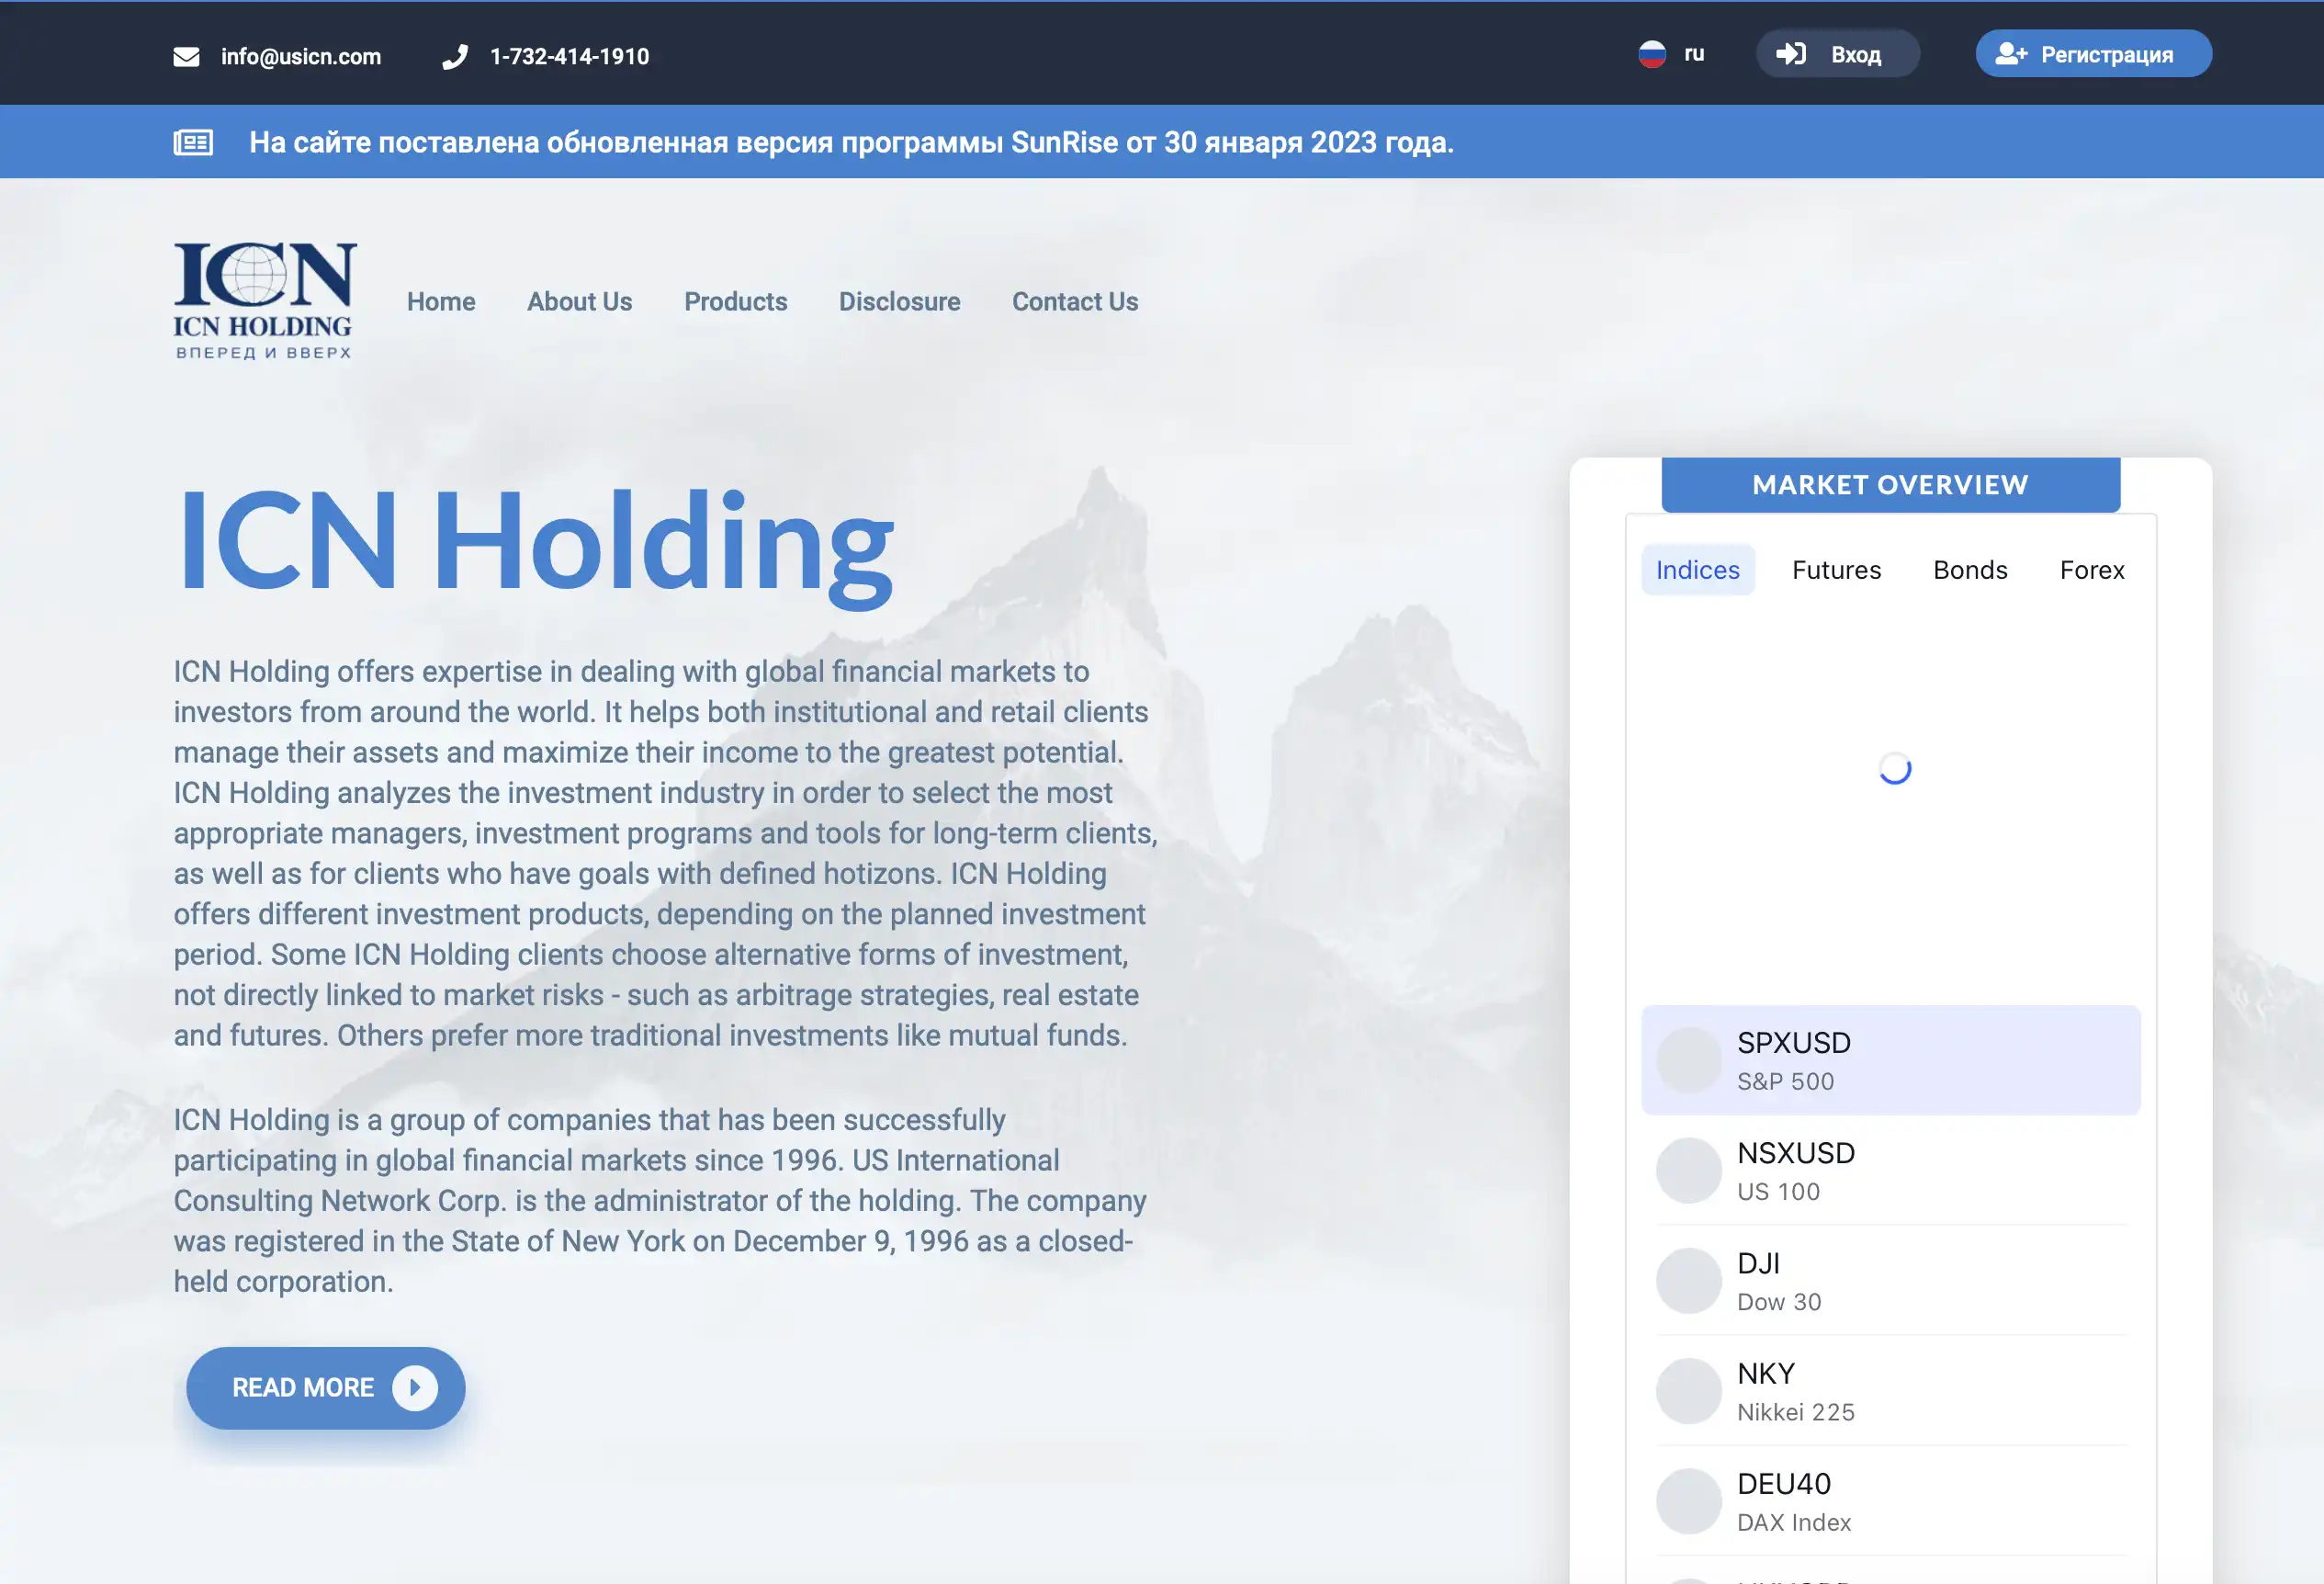Switch to the Forex tab
The image size is (2324, 1584).
(2092, 570)
